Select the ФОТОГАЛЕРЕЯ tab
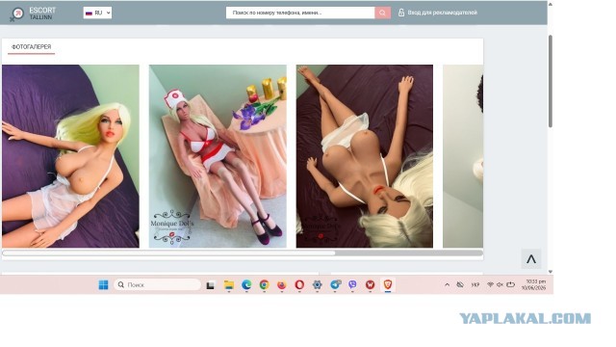Screen dimensions: 616x347 coord(32,47)
